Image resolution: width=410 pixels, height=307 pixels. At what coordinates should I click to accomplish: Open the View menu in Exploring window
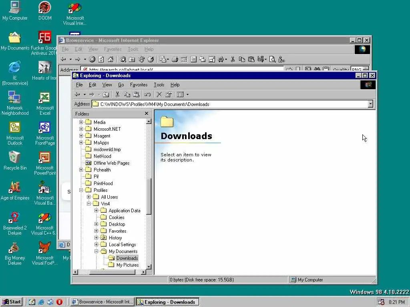(107, 85)
